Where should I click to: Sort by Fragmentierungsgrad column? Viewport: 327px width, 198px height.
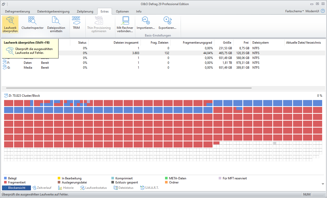click(x=192, y=43)
